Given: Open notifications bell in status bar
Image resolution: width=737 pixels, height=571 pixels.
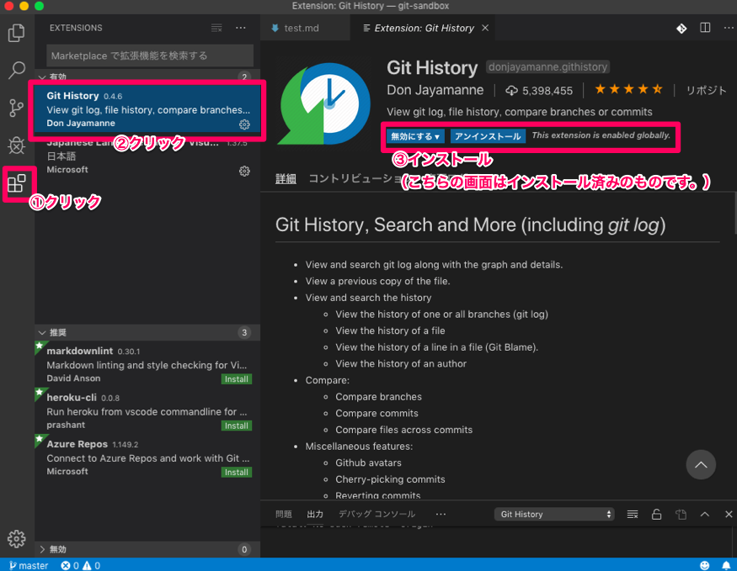Looking at the screenshot, I should click(x=726, y=565).
